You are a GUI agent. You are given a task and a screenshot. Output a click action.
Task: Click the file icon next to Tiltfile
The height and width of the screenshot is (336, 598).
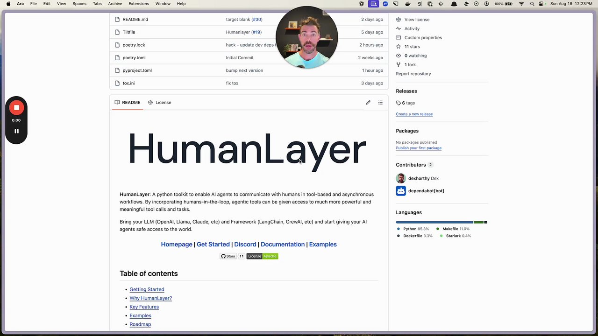point(118,32)
